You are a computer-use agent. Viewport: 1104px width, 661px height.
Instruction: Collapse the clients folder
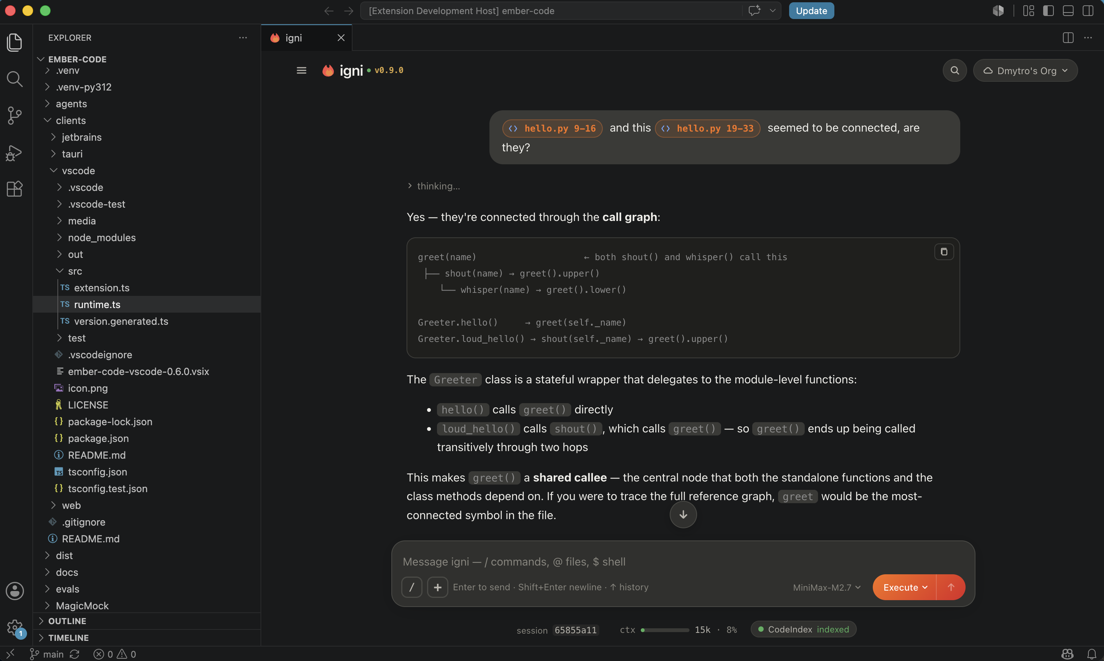point(147,121)
